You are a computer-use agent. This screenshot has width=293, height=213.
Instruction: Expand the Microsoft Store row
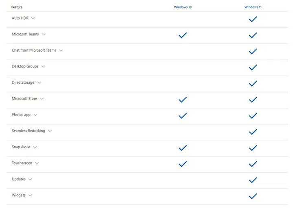tap(42, 99)
